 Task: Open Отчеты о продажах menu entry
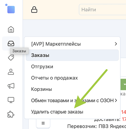[x=72, y=78]
